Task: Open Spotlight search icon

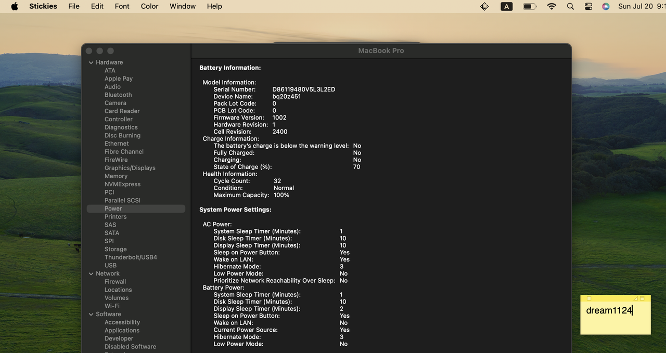Action: pos(570,6)
